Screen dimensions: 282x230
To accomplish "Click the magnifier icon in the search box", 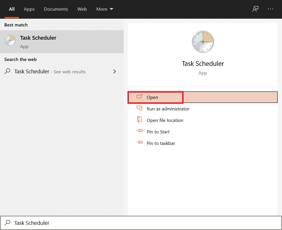I will 8,223.
